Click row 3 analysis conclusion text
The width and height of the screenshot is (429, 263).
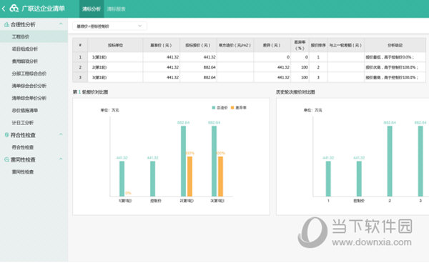[x=392, y=77]
